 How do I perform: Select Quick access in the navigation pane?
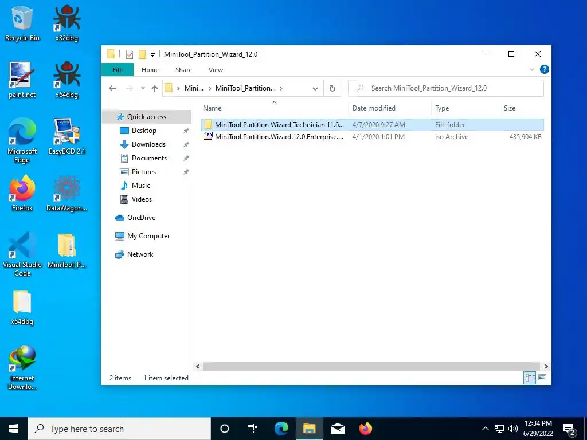pyautogui.click(x=146, y=117)
